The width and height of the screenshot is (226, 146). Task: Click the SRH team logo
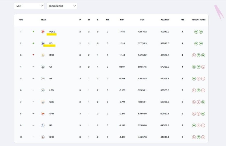coord(43,114)
